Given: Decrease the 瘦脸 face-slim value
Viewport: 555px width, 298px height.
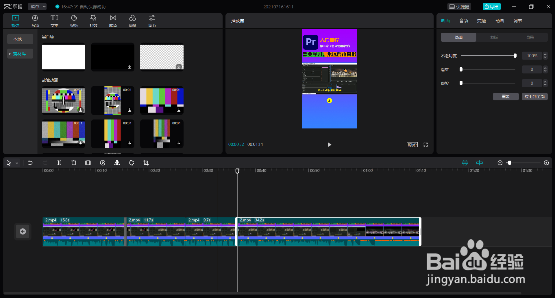Looking at the screenshot, I should click(545, 85).
